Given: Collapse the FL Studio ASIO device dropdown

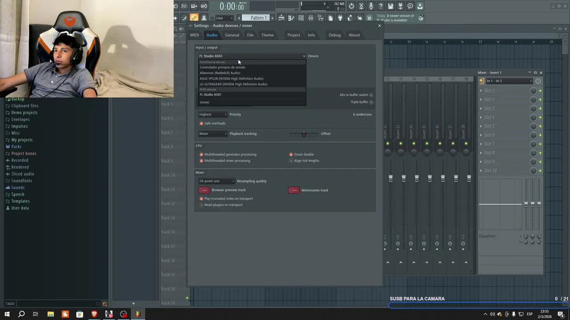Looking at the screenshot, I should [x=252, y=56].
